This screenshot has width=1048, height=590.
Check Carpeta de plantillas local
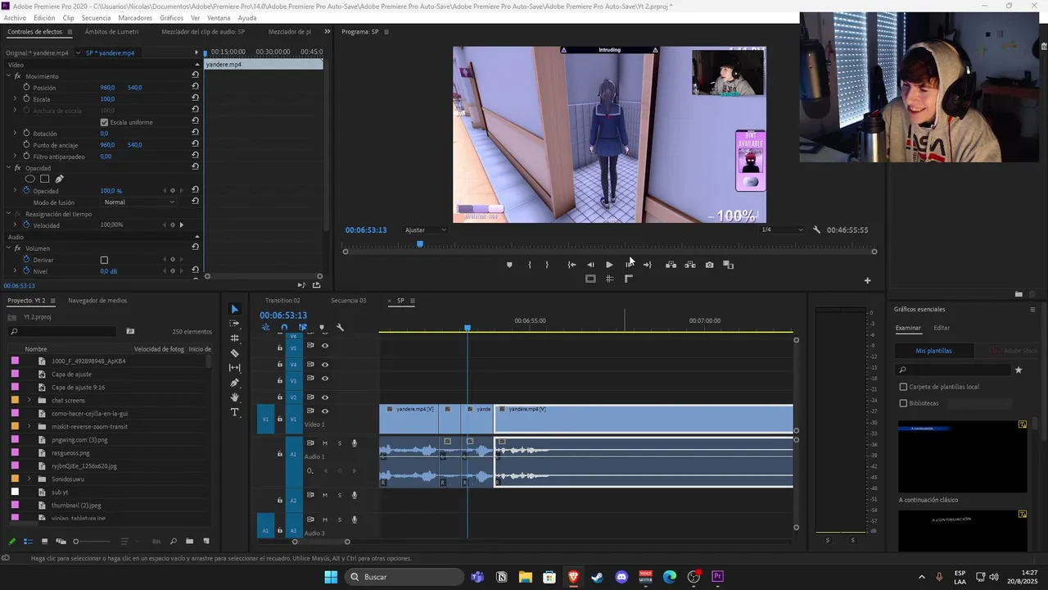[x=903, y=387]
